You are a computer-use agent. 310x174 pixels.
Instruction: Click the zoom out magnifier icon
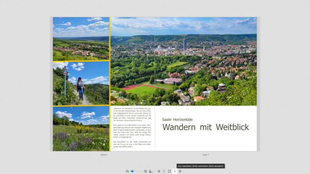(127, 171)
